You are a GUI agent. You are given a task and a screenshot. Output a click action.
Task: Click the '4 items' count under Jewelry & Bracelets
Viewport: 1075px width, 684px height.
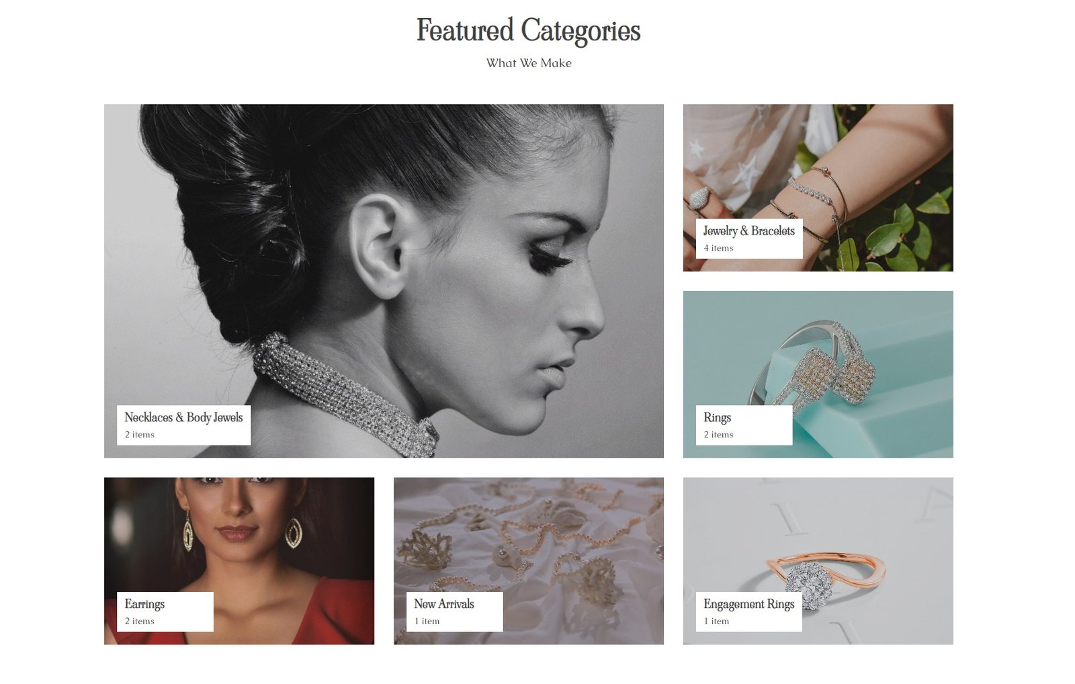(x=718, y=248)
